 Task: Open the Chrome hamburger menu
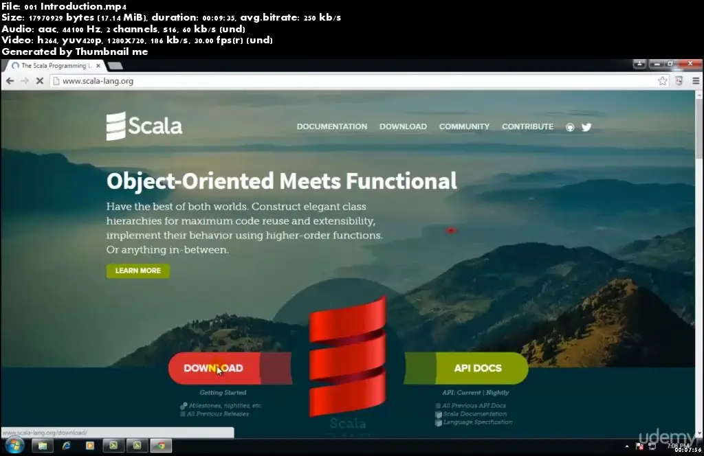tap(696, 81)
